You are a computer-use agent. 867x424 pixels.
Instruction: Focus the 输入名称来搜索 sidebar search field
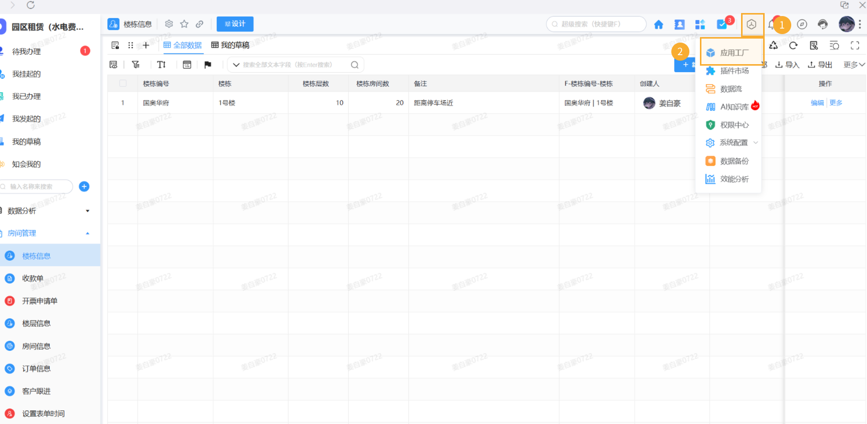(36, 186)
